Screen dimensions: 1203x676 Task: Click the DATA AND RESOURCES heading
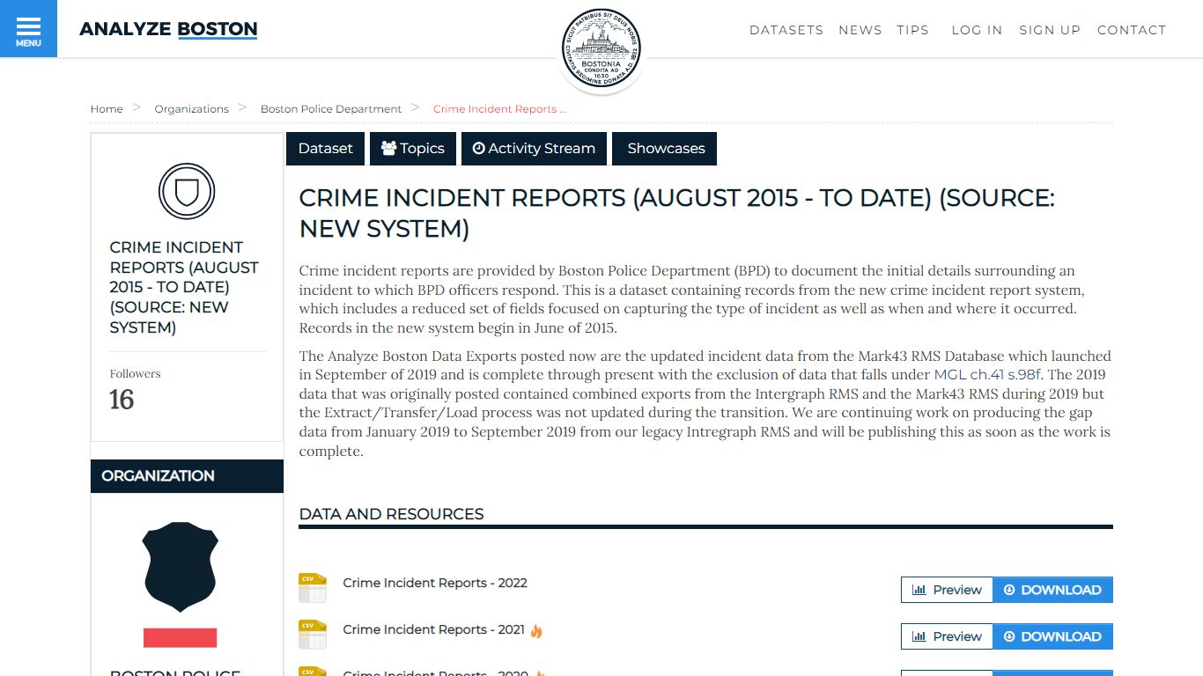click(391, 514)
